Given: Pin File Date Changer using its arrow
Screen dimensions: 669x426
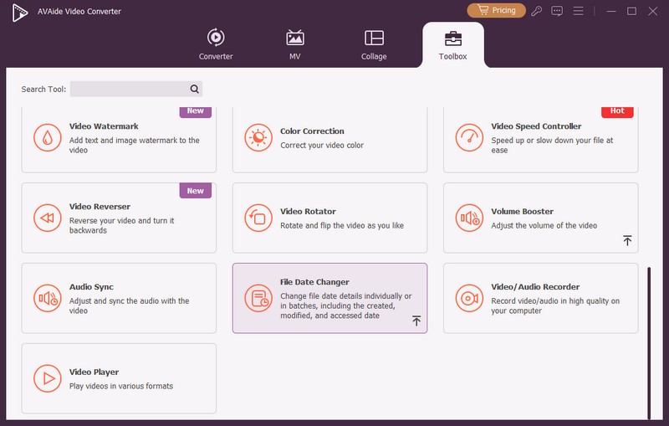Looking at the screenshot, I should coord(416,321).
